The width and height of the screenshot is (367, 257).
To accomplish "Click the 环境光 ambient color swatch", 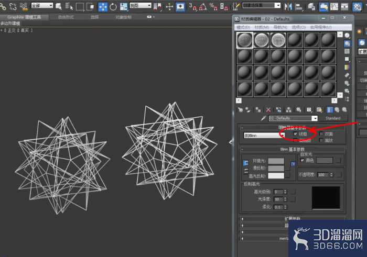I will pos(276,161).
